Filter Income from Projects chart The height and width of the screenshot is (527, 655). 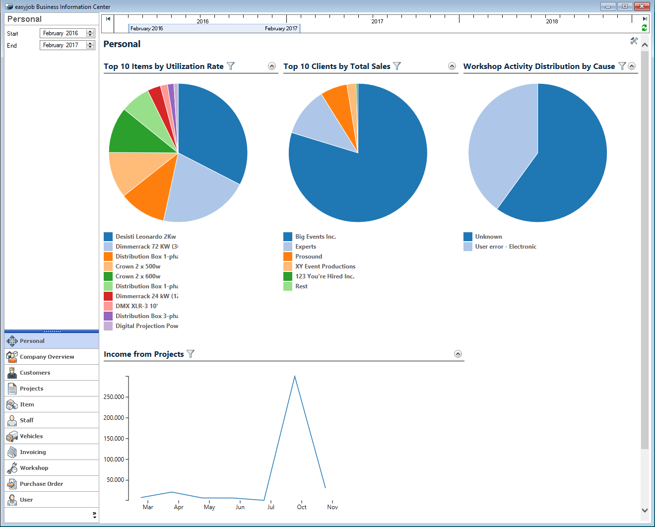[191, 354]
